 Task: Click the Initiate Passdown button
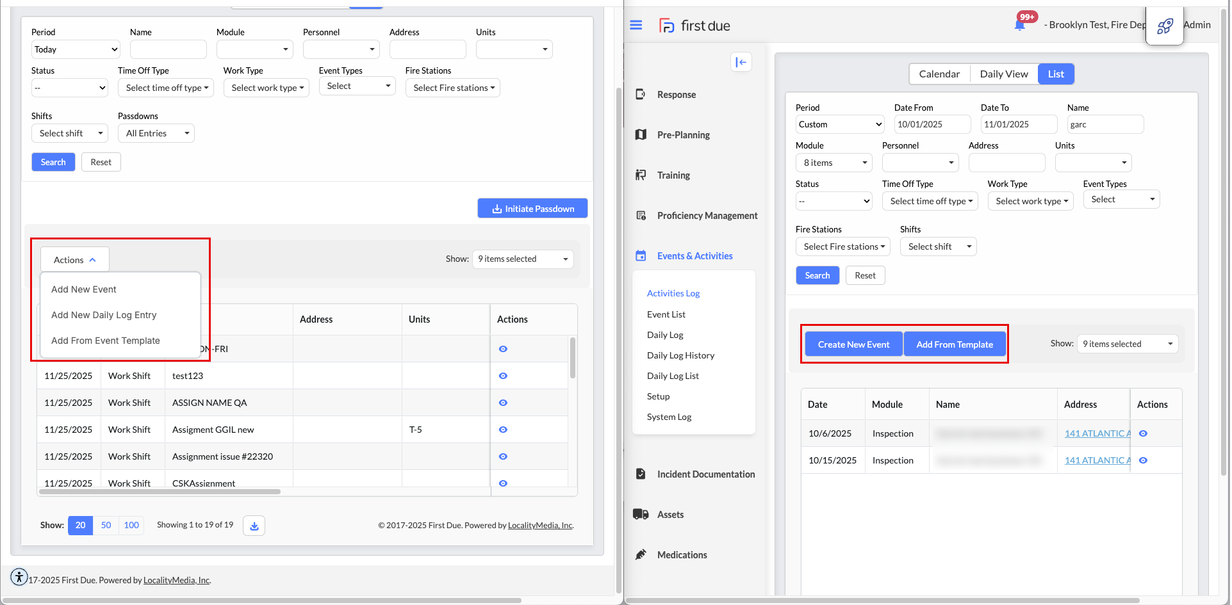[532, 209]
